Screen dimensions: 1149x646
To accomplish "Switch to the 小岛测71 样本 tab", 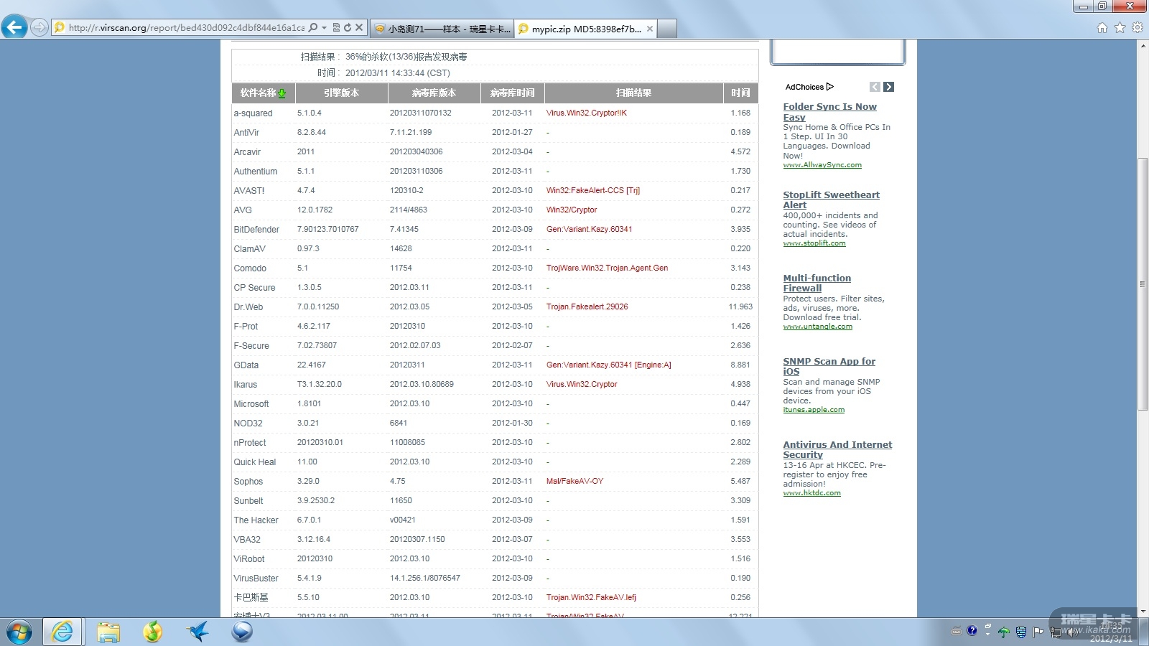I will pos(442,29).
